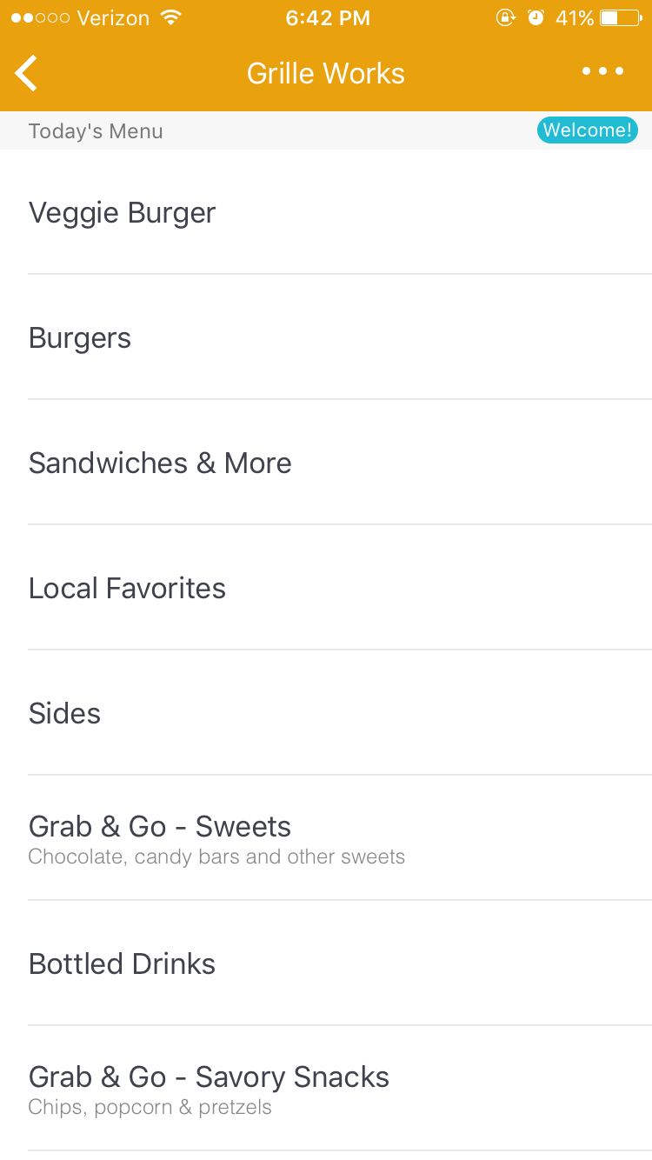The width and height of the screenshot is (652, 1160).
Task: Tap the battery indicator icon
Action: pos(621,18)
